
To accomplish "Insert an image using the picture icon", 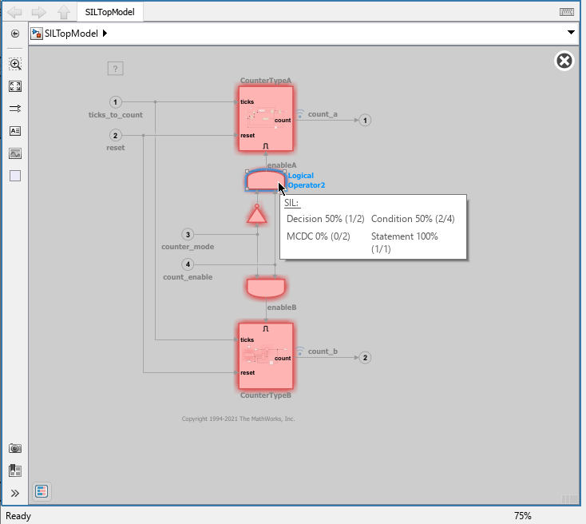I will coord(15,153).
